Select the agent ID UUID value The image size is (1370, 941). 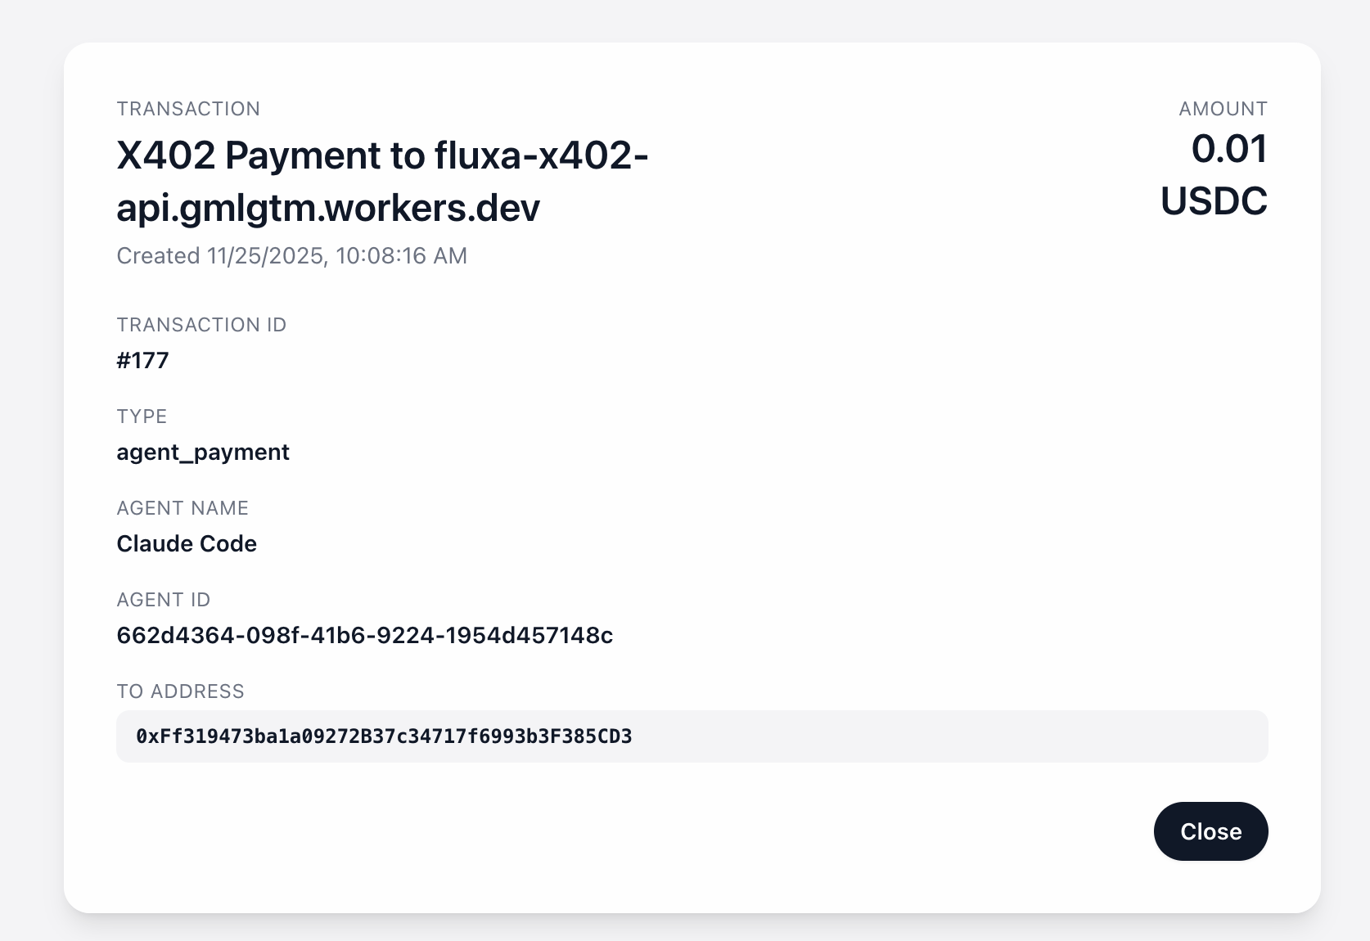pyautogui.click(x=364, y=636)
